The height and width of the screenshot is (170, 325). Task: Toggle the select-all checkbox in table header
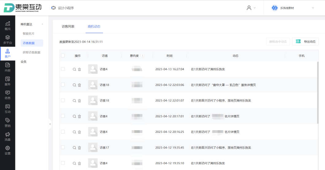pos(63,56)
